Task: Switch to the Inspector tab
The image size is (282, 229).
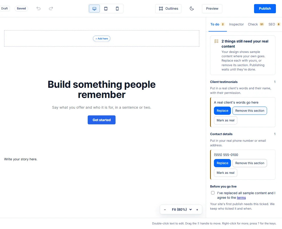Action: pyautogui.click(x=236, y=24)
